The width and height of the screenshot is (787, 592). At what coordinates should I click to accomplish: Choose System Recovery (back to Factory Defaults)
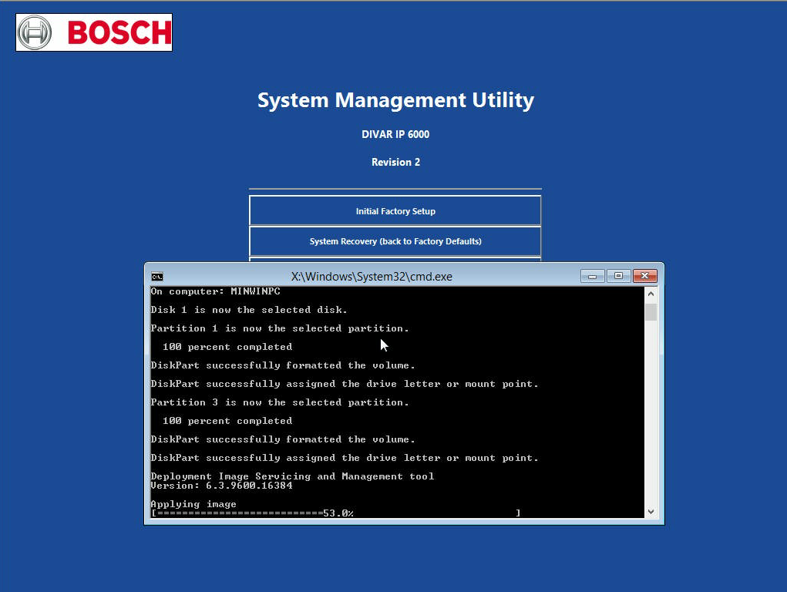[395, 240]
